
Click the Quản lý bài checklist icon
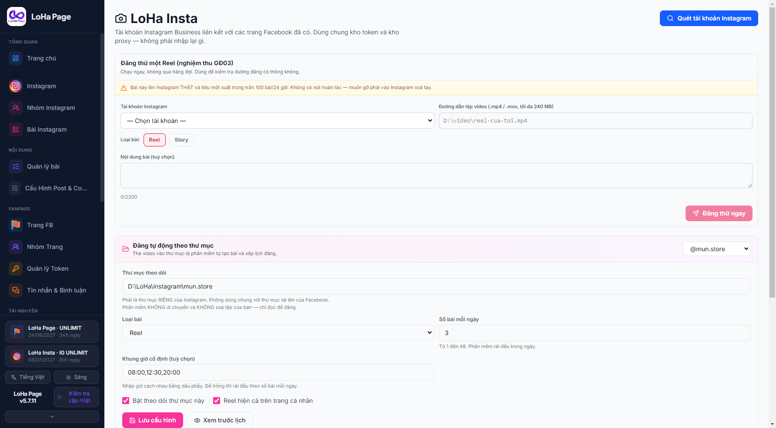pyautogui.click(x=16, y=166)
